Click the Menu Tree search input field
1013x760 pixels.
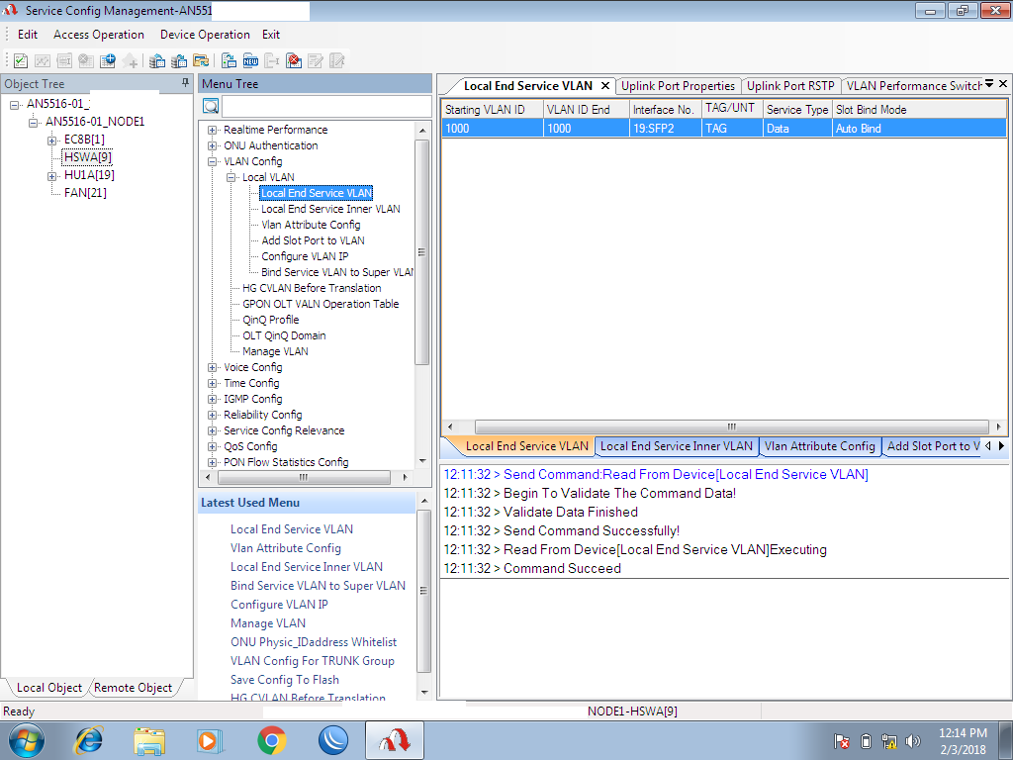[326, 106]
